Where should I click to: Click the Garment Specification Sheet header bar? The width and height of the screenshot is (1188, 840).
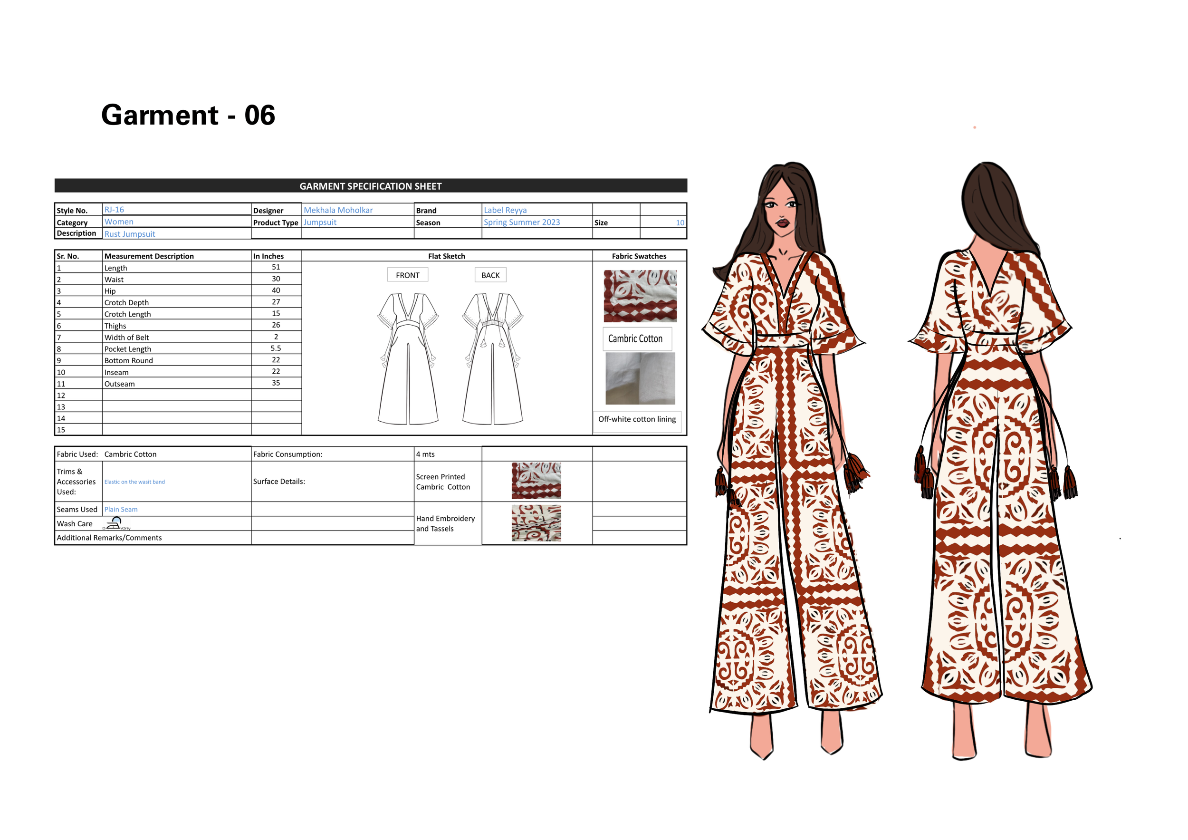point(371,186)
